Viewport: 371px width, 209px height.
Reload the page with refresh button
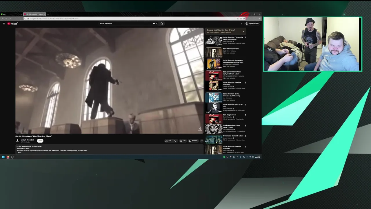10,19
